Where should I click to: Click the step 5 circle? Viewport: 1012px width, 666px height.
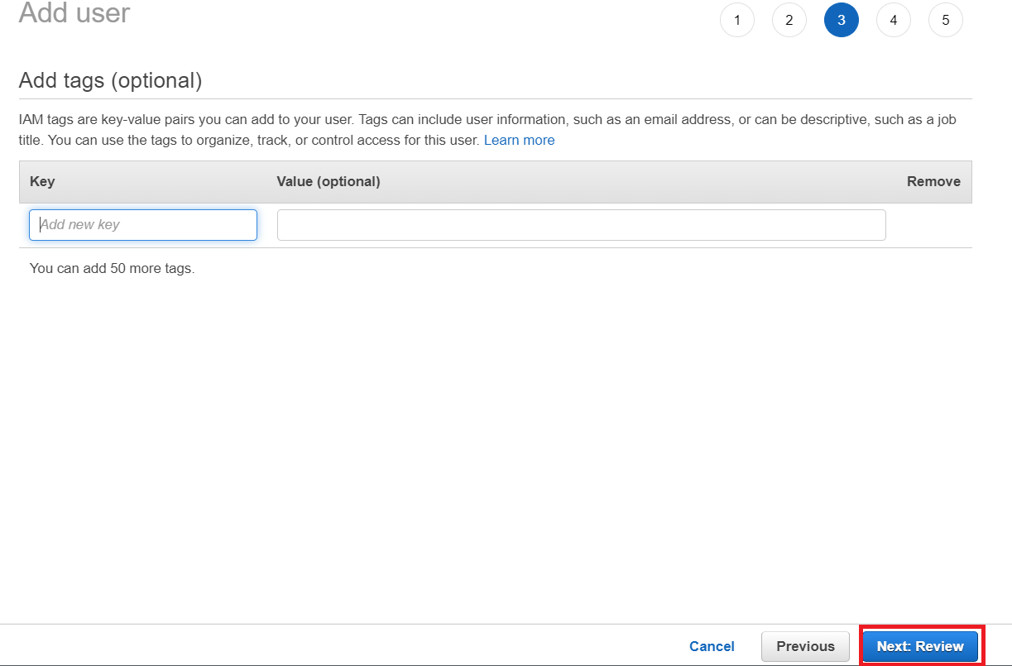pos(945,21)
